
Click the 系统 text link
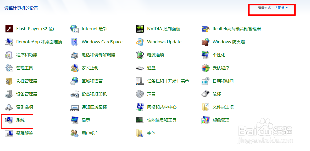(x=21, y=120)
